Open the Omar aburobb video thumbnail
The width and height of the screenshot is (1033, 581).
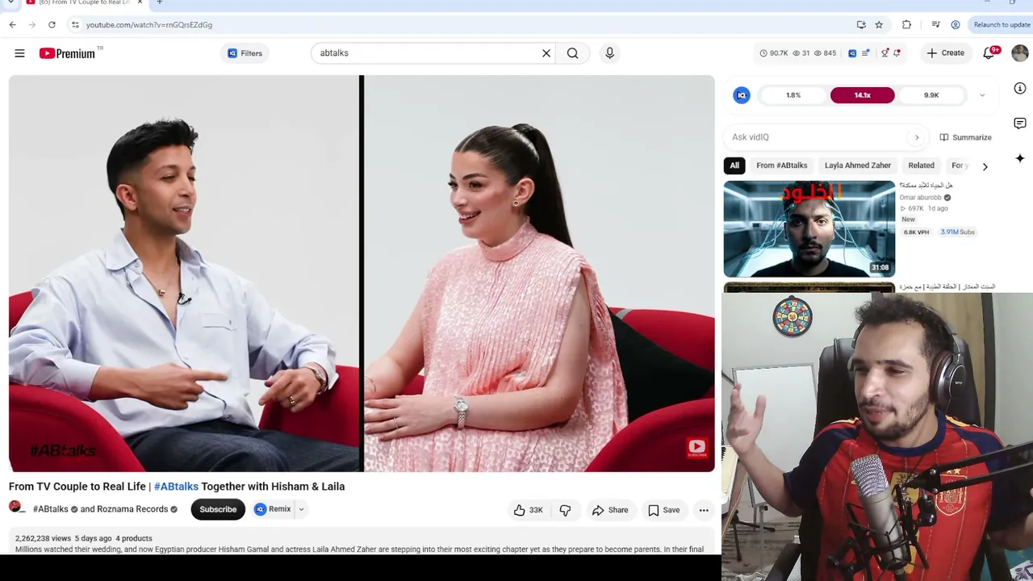(x=809, y=229)
